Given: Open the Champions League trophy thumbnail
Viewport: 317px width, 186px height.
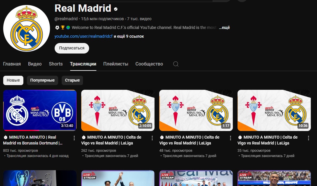Looking at the screenshot, I should click(40, 178).
